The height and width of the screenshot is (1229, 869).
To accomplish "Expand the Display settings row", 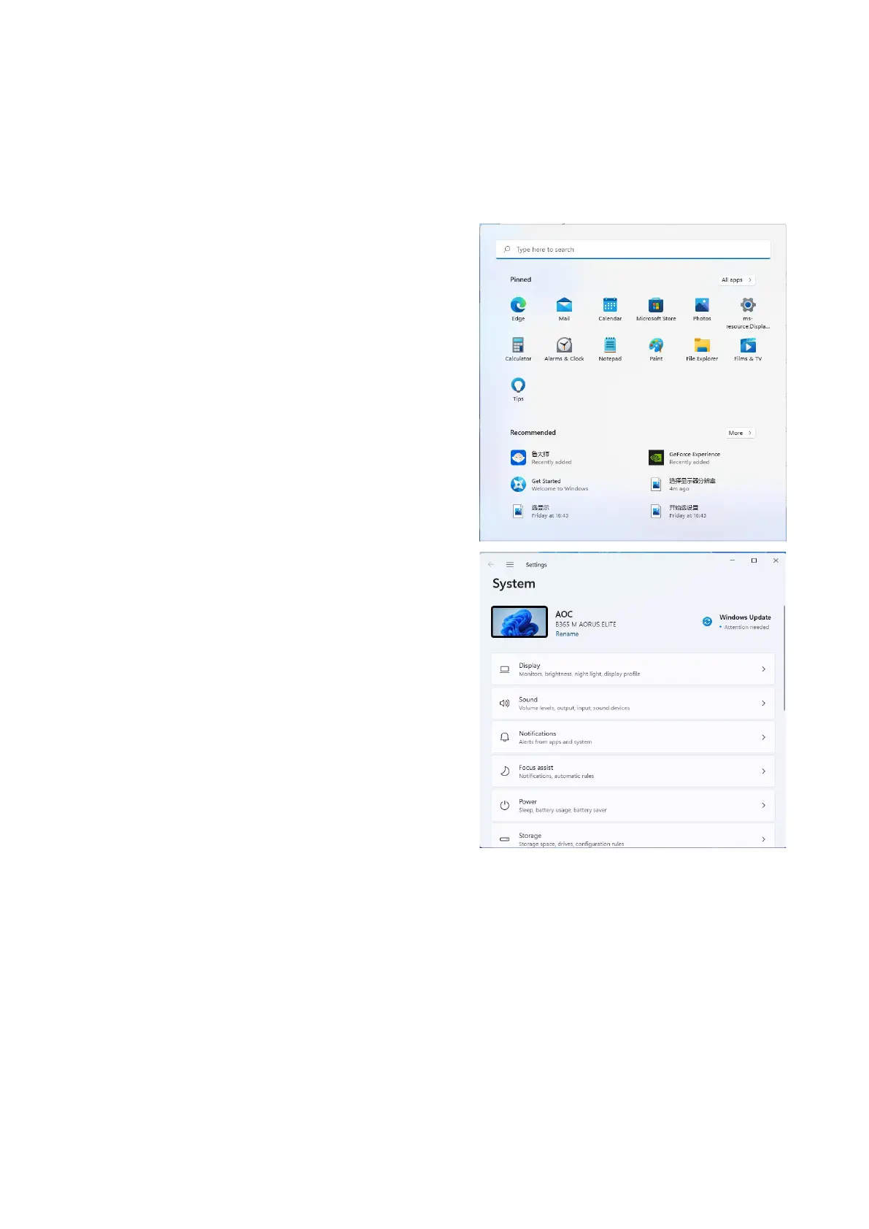I will coord(633,669).
